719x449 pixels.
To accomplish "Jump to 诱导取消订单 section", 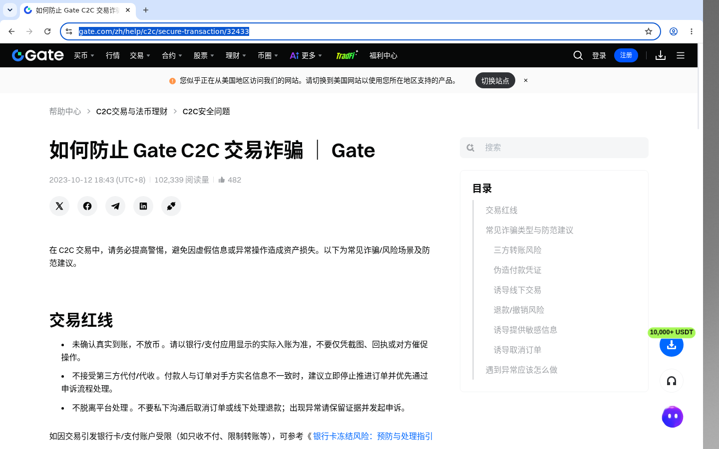I will (x=517, y=350).
